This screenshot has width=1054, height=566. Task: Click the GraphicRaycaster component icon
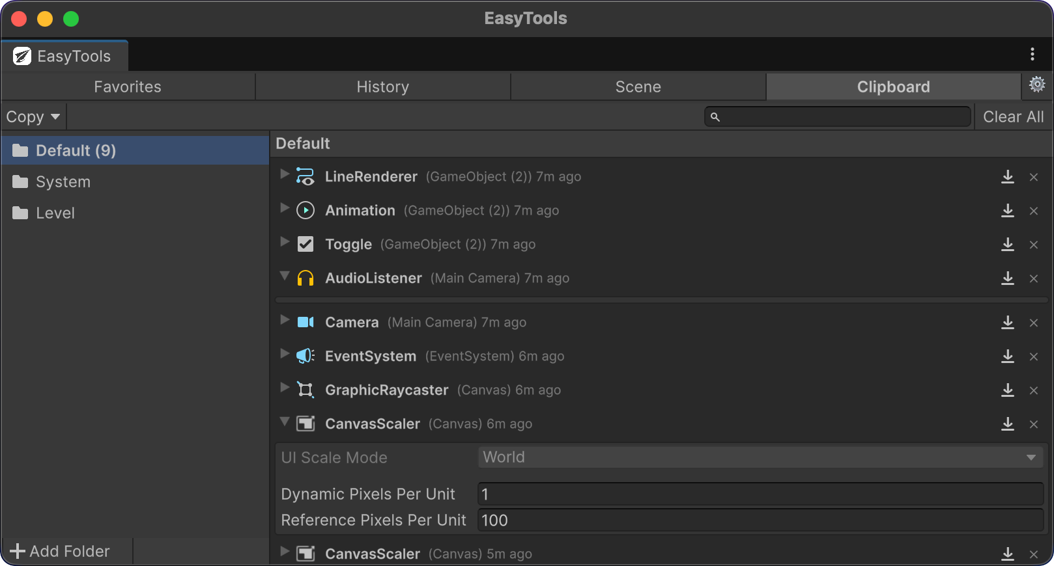tap(306, 390)
